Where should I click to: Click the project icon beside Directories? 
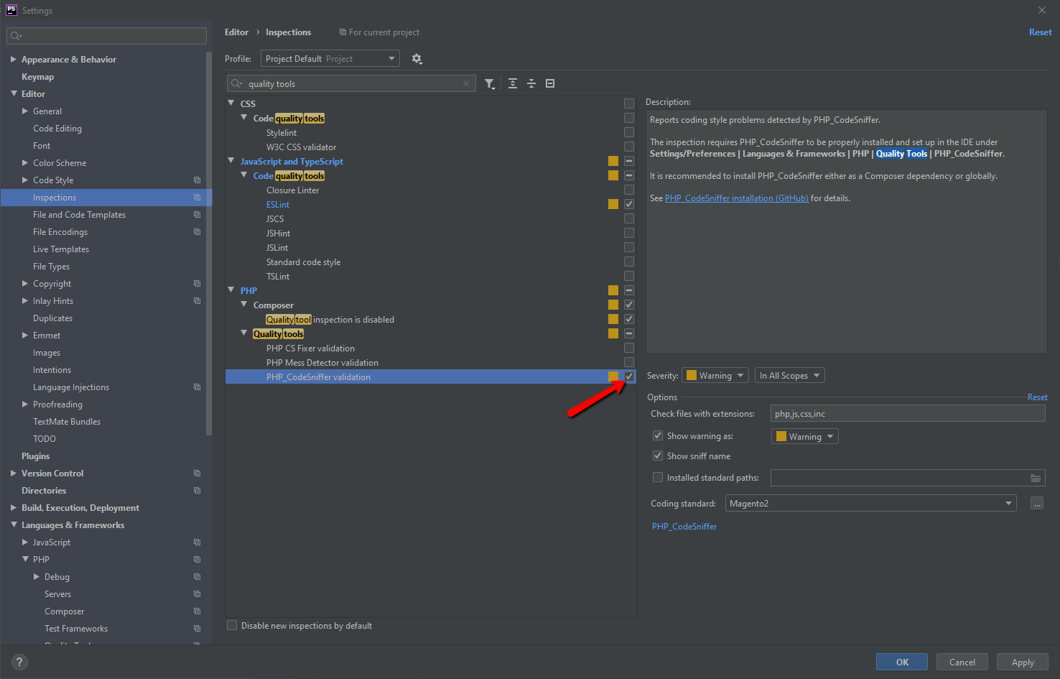pos(197,491)
